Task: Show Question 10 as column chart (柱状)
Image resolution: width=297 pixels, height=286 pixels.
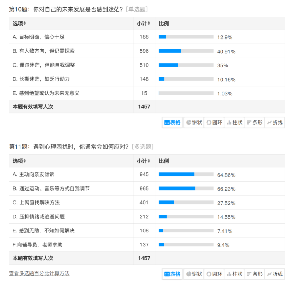Action: [x=234, y=123]
